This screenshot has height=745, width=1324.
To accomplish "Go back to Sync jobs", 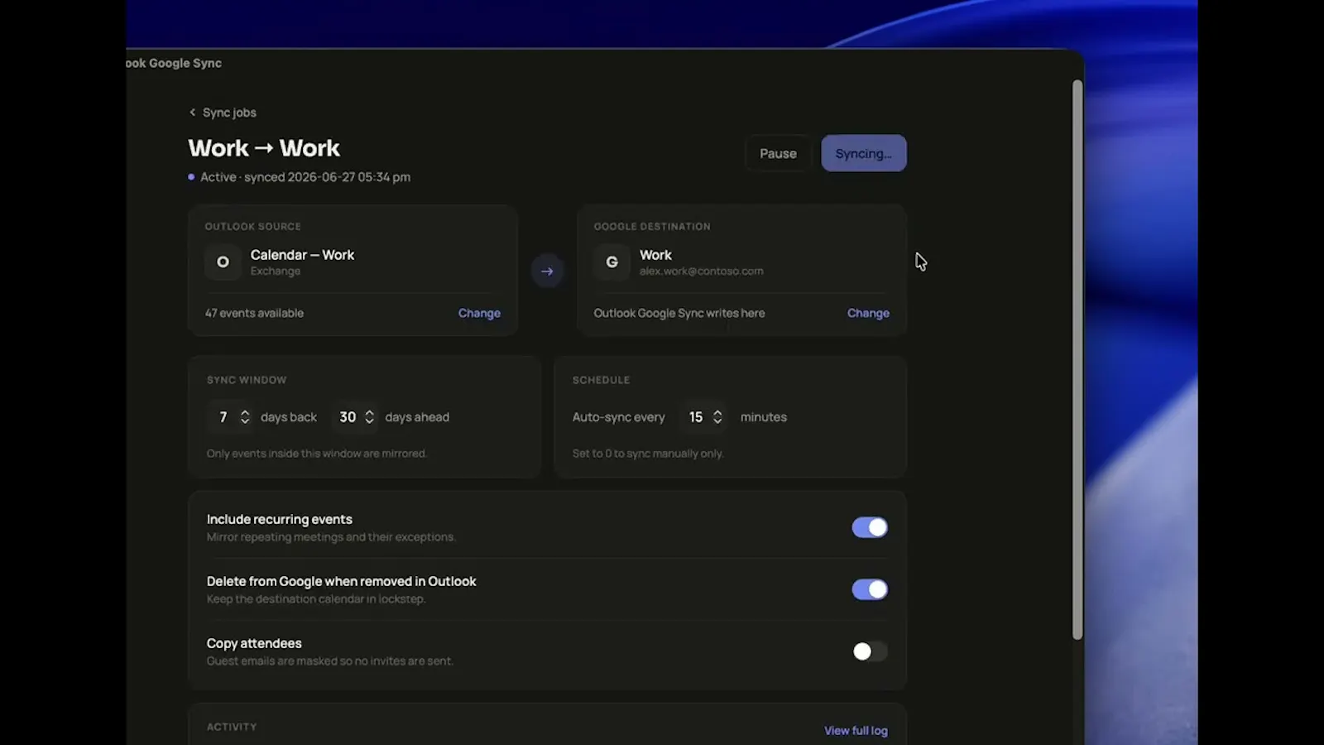I will (223, 113).
